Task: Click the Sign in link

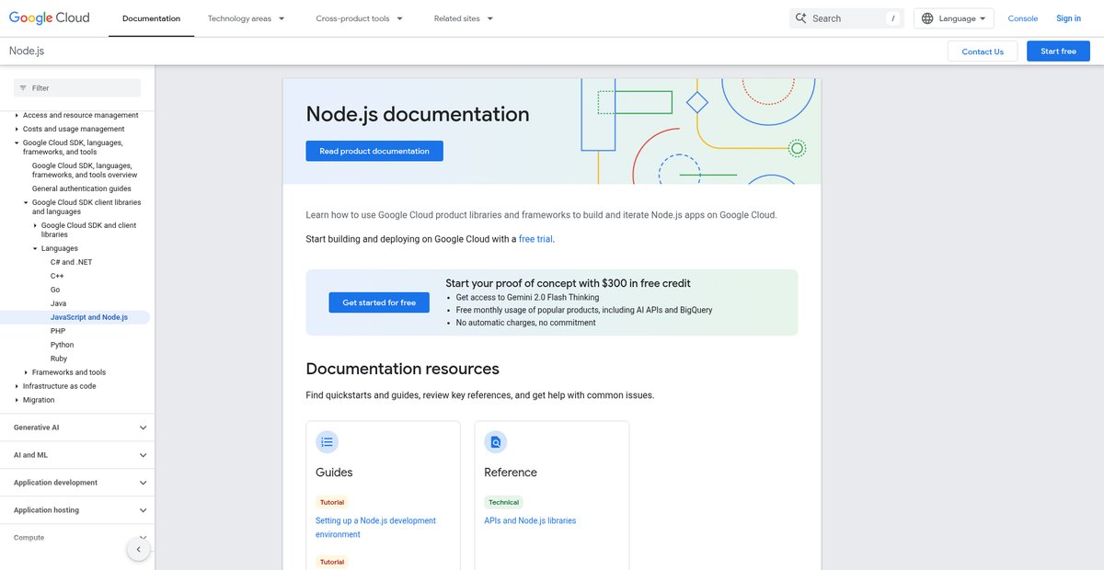Action: tap(1069, 18)
